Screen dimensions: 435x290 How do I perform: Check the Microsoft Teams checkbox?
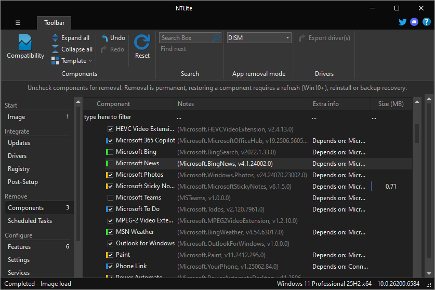pyautogui.click(x=110, y=198)
